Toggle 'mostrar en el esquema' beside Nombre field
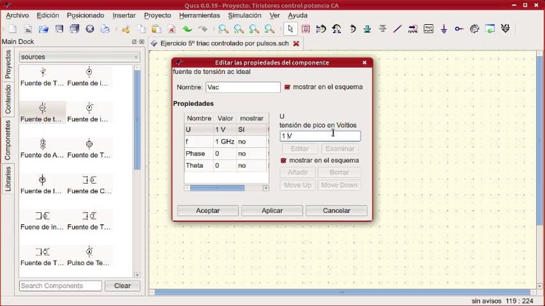 [x=287, y=87]
